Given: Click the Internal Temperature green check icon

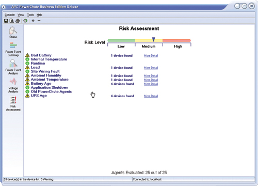Looking at the screenshot, I should click(27, 59).
